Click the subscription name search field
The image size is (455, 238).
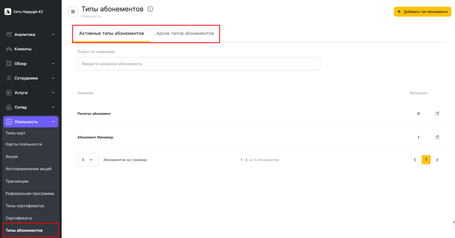199,64
